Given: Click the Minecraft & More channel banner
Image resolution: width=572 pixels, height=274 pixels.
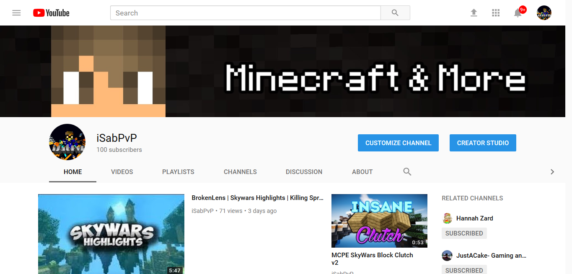Looking at the screenshot, I should pyautogui.click(x=282, y=71).
